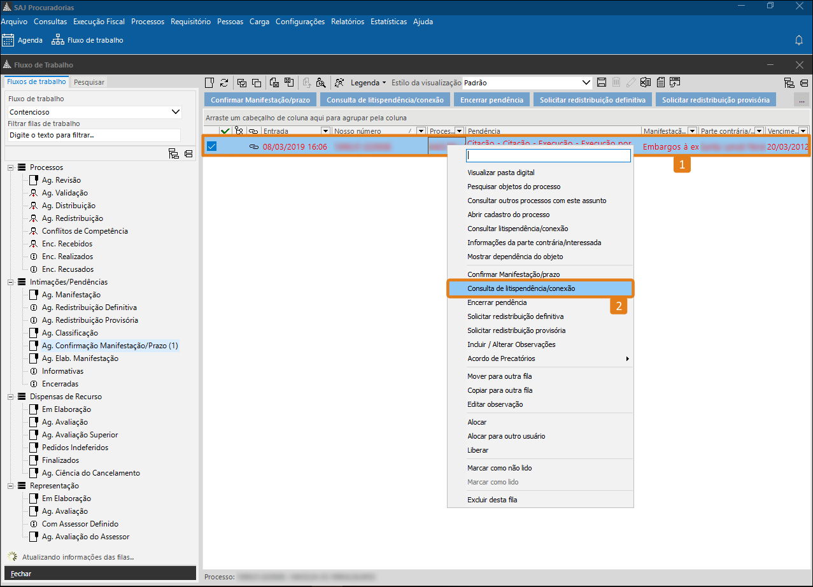This screenshot has height=587, width=813.
Task: Click the notification bell icon
Action: [x=799, y=40]
